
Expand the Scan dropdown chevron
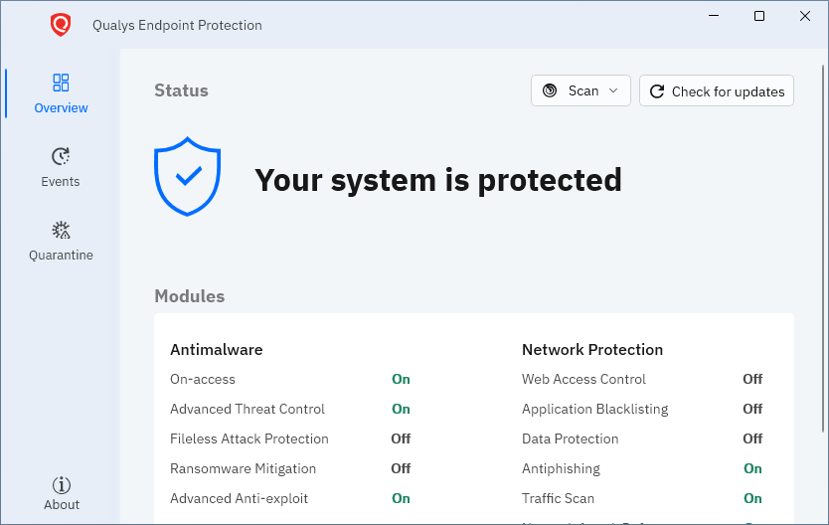613,90
